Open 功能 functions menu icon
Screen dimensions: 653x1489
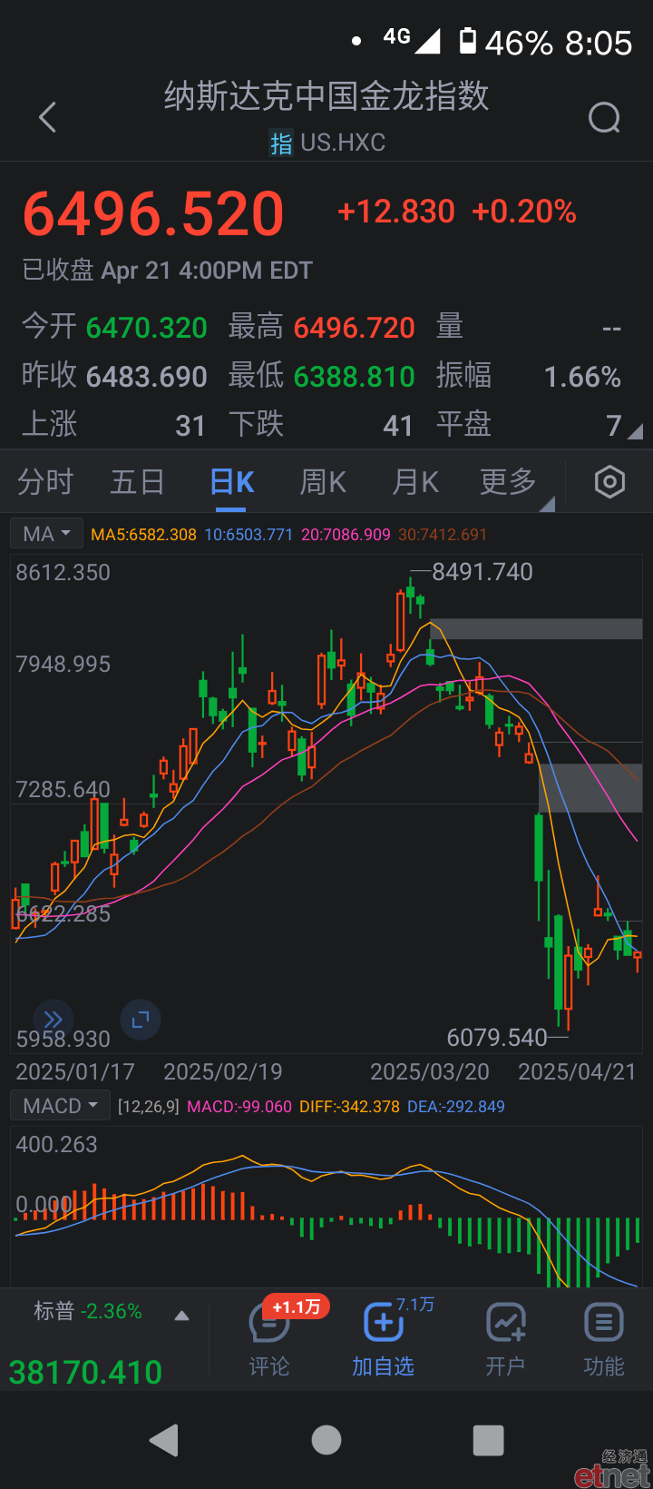[604, 1323]
